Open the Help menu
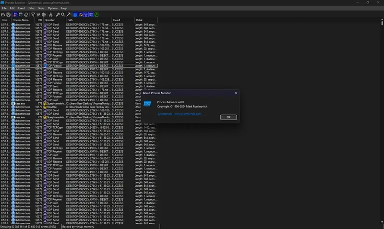The height and width of the screenshot is (229, 384). tap(64, 8)
